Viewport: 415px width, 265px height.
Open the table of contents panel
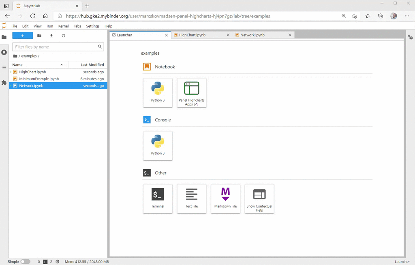(4, 67)
